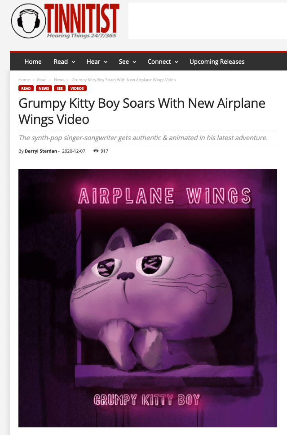Image resolution: width=287 pixels, height=435 pixels.
Task: Open Home breadcrumb link
Action: coord(24,79)
